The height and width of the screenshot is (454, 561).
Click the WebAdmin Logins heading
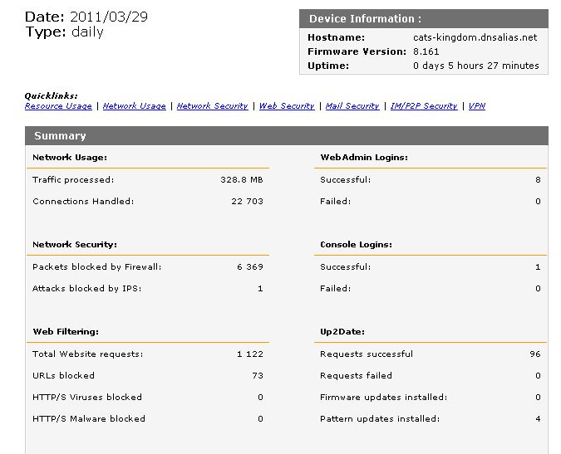pos(364,157)
